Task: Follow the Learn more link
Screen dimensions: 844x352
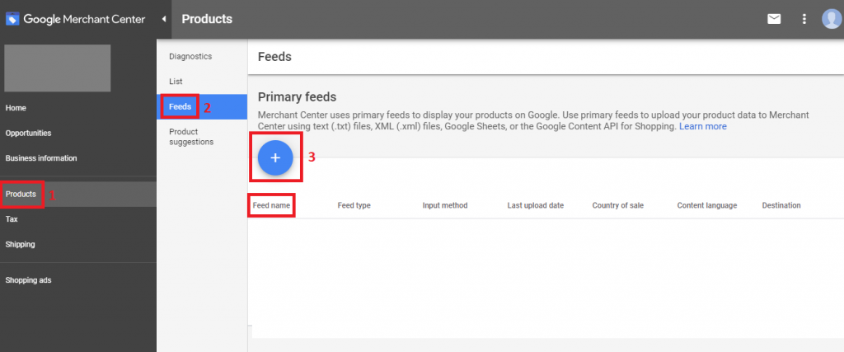Action: [703, 126]
